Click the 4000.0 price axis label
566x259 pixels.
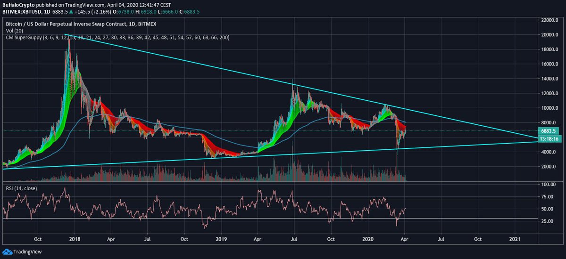point(549,152)
